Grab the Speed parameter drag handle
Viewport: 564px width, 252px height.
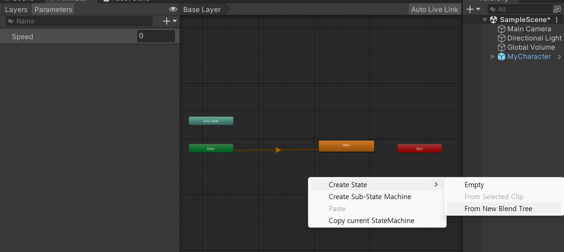point(6,35)
